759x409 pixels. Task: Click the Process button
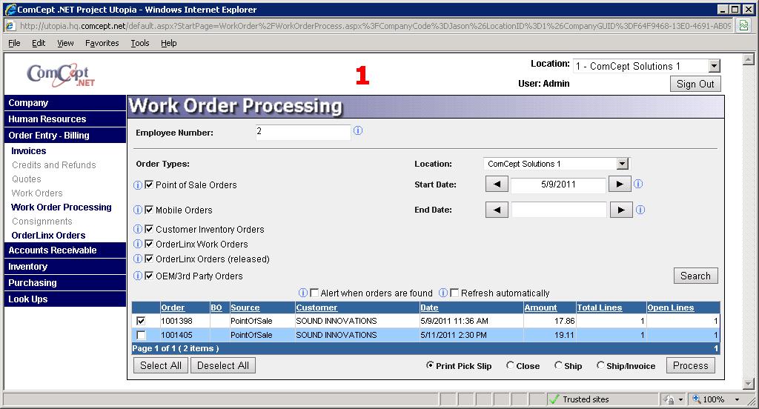pos(691,365)
